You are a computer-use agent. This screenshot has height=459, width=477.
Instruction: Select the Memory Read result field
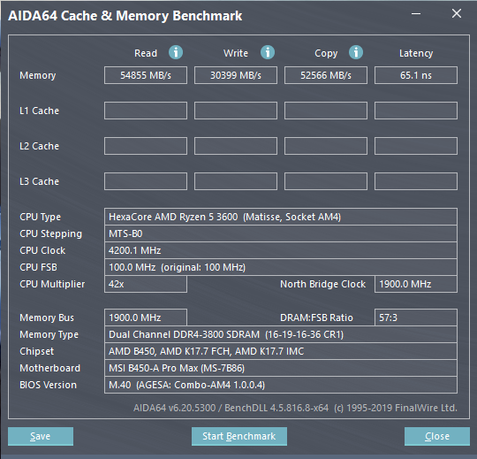tap(146, 75)
